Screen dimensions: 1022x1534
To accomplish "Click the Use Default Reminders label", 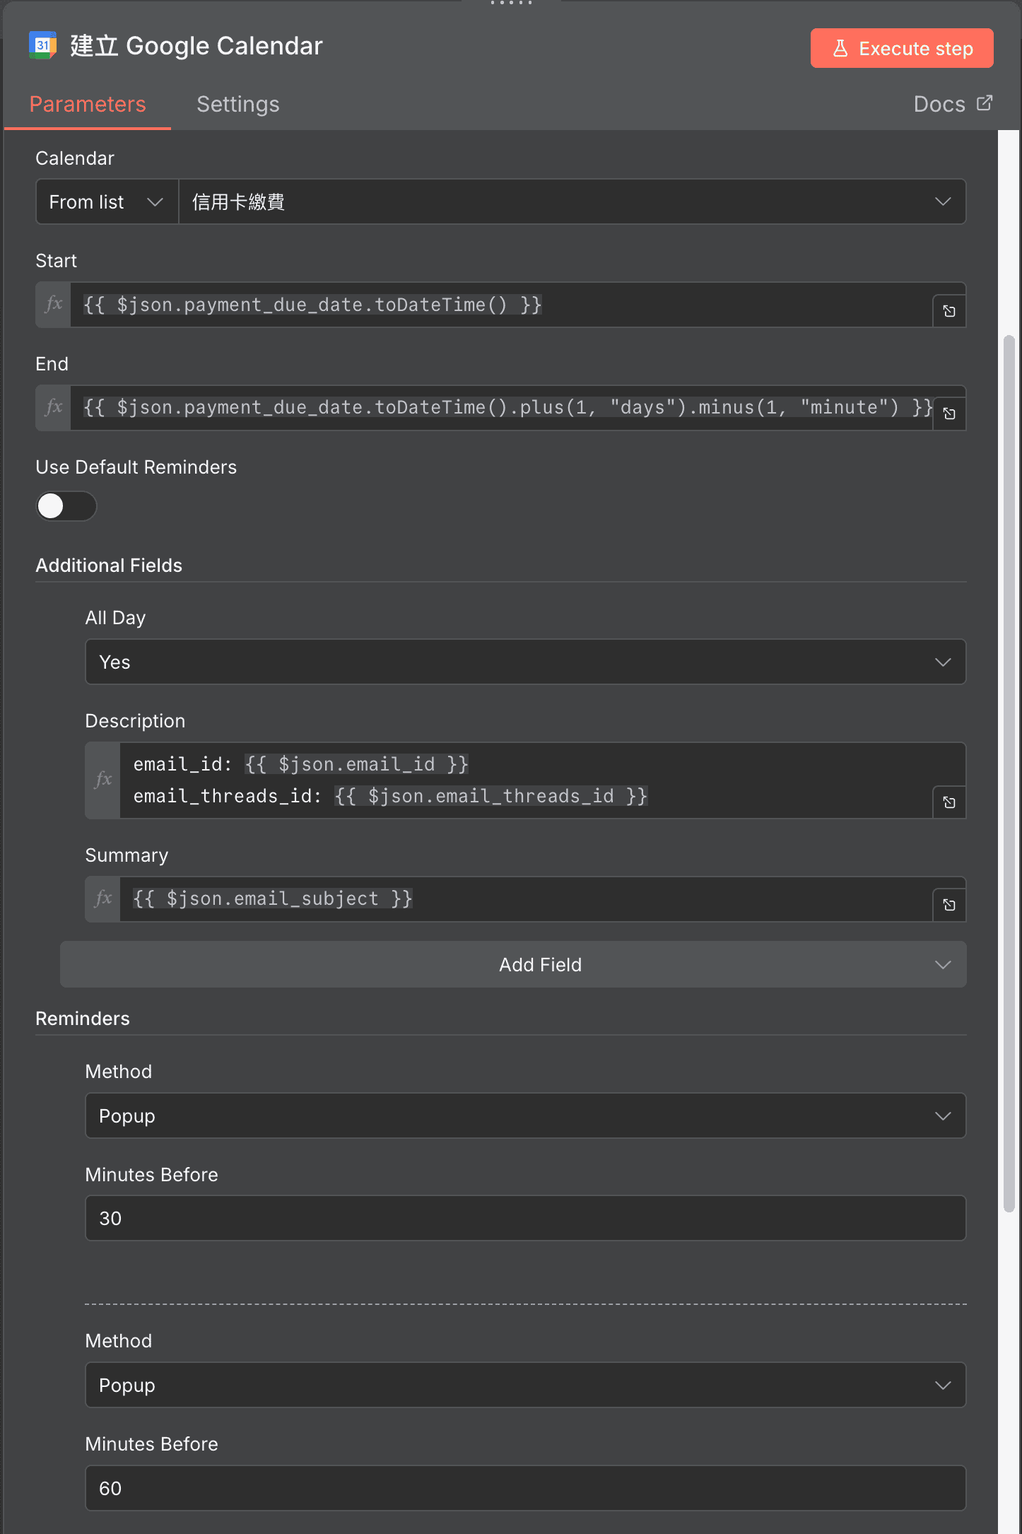I will pyautogui.click(x=136, y=467).
